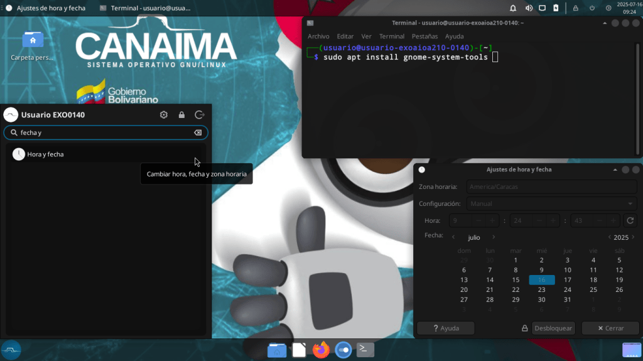The image size is (643, 361).
Task: Open the file manager icon in dock
Action: click(x=276, y=350)
